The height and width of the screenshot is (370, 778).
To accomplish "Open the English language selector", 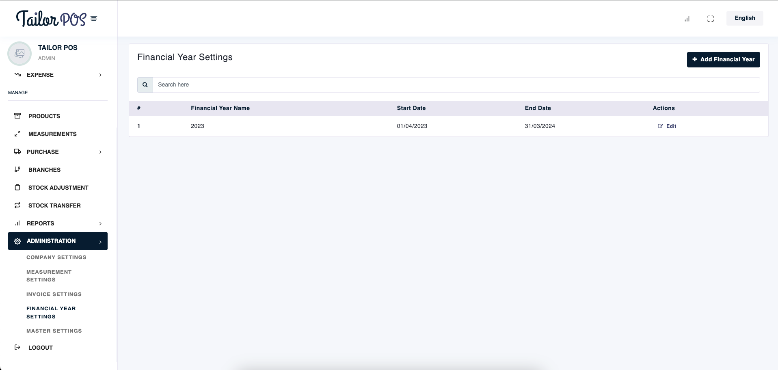I will point(744,18).
